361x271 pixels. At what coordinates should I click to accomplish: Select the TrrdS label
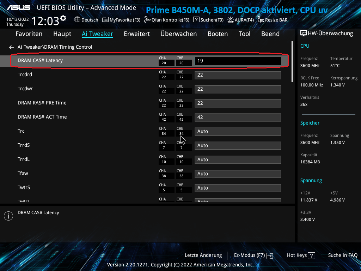click(x=24, y=145)
